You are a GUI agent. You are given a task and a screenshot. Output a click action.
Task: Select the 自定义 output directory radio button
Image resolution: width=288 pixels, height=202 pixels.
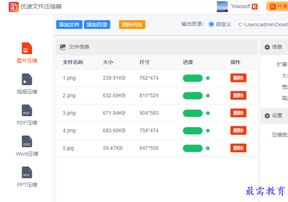click(211, 24)
